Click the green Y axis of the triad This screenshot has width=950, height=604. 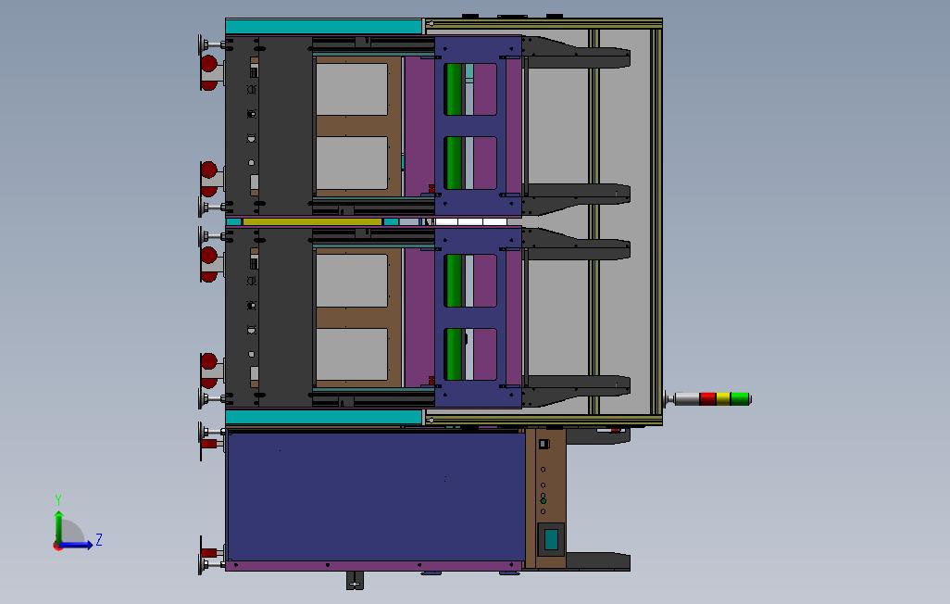pyautogui.click(x=58, y=527)
